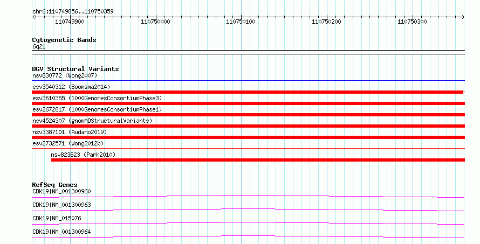Click the magenta line under NM_001300960

click(248, 196)
